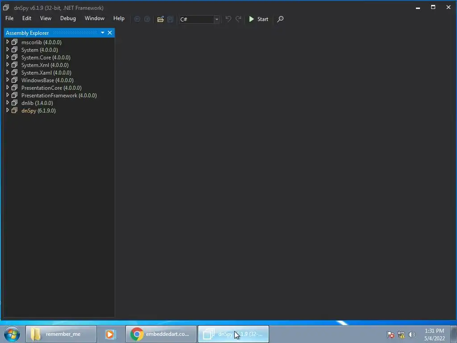Click the PresentationFramework assembly icon
Viewport: 457px width, 343px height.
15,95
